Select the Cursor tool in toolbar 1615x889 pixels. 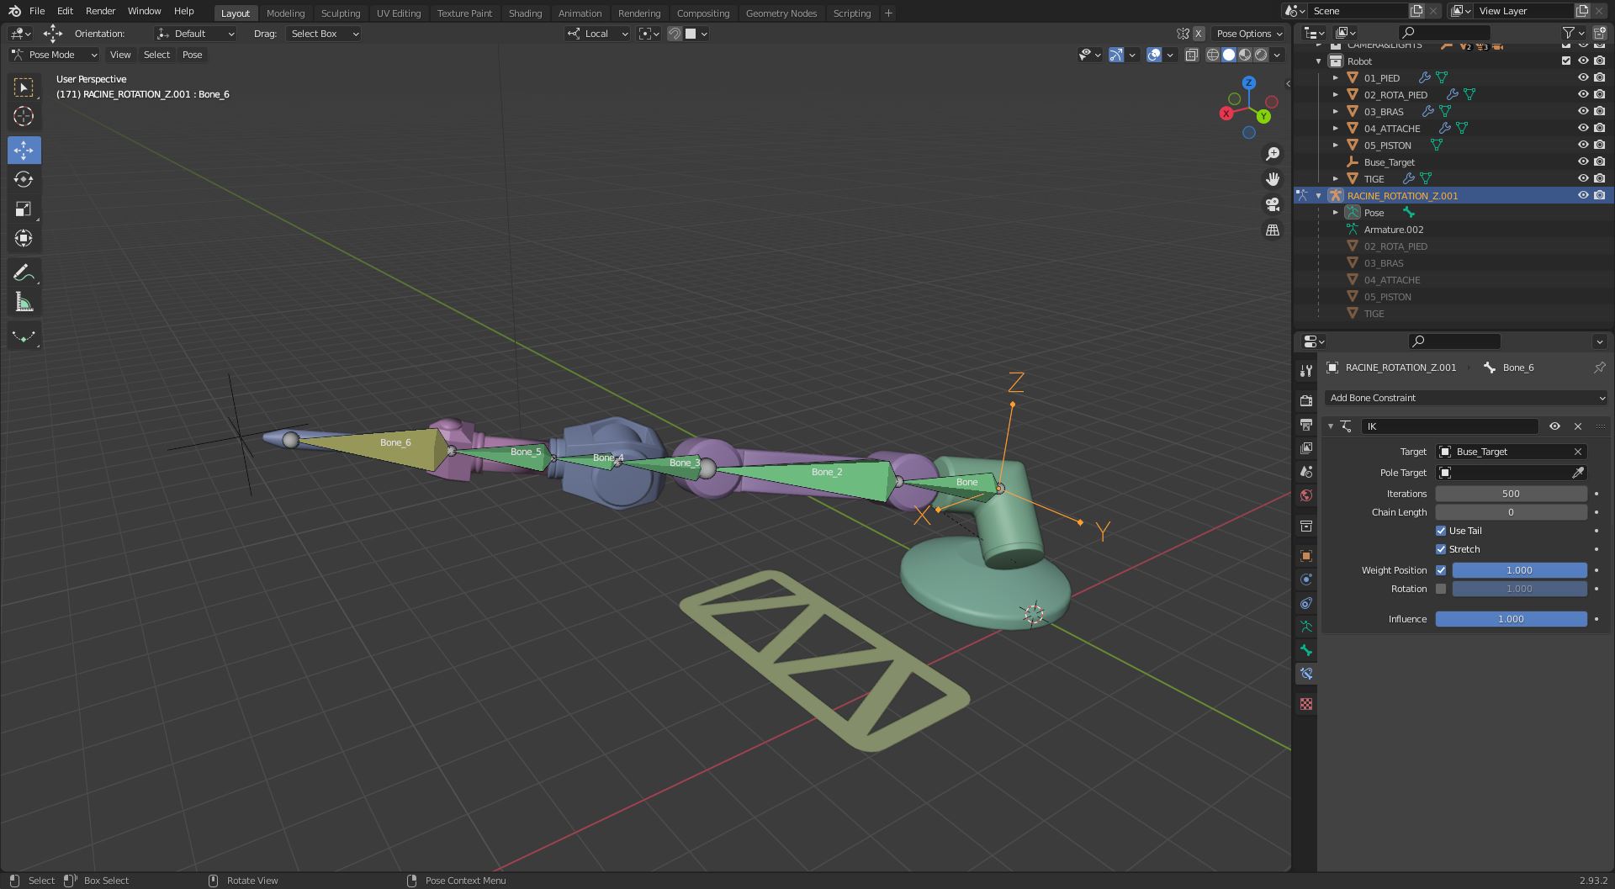point(24,116)
